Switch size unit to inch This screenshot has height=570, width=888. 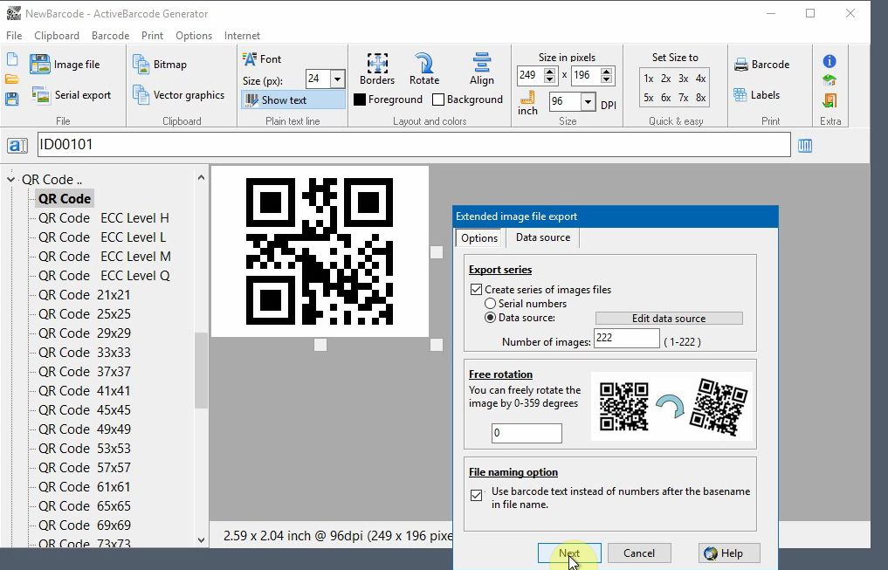[527, 104]
